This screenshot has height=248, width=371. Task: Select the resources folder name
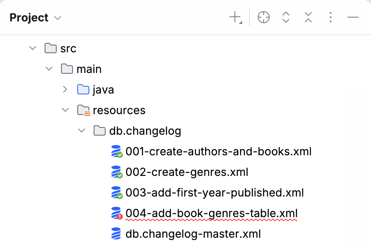pyautogui.click(x=119, y=110)
